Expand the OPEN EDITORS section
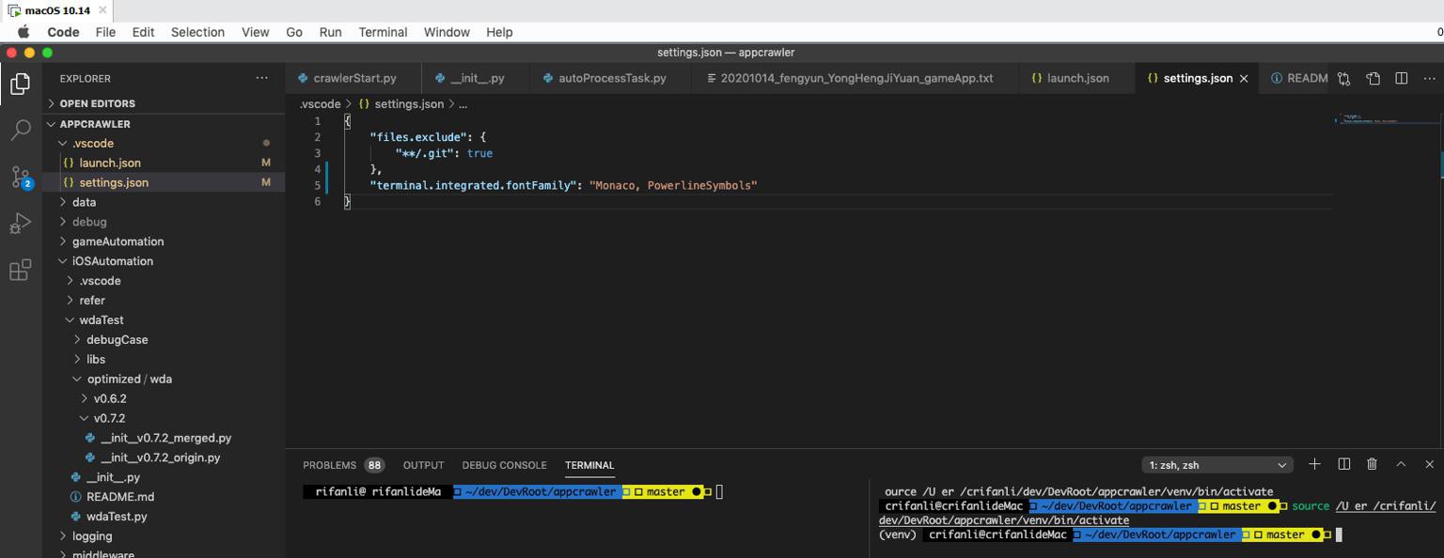1444x558 pixels. (x=164, y=103)
